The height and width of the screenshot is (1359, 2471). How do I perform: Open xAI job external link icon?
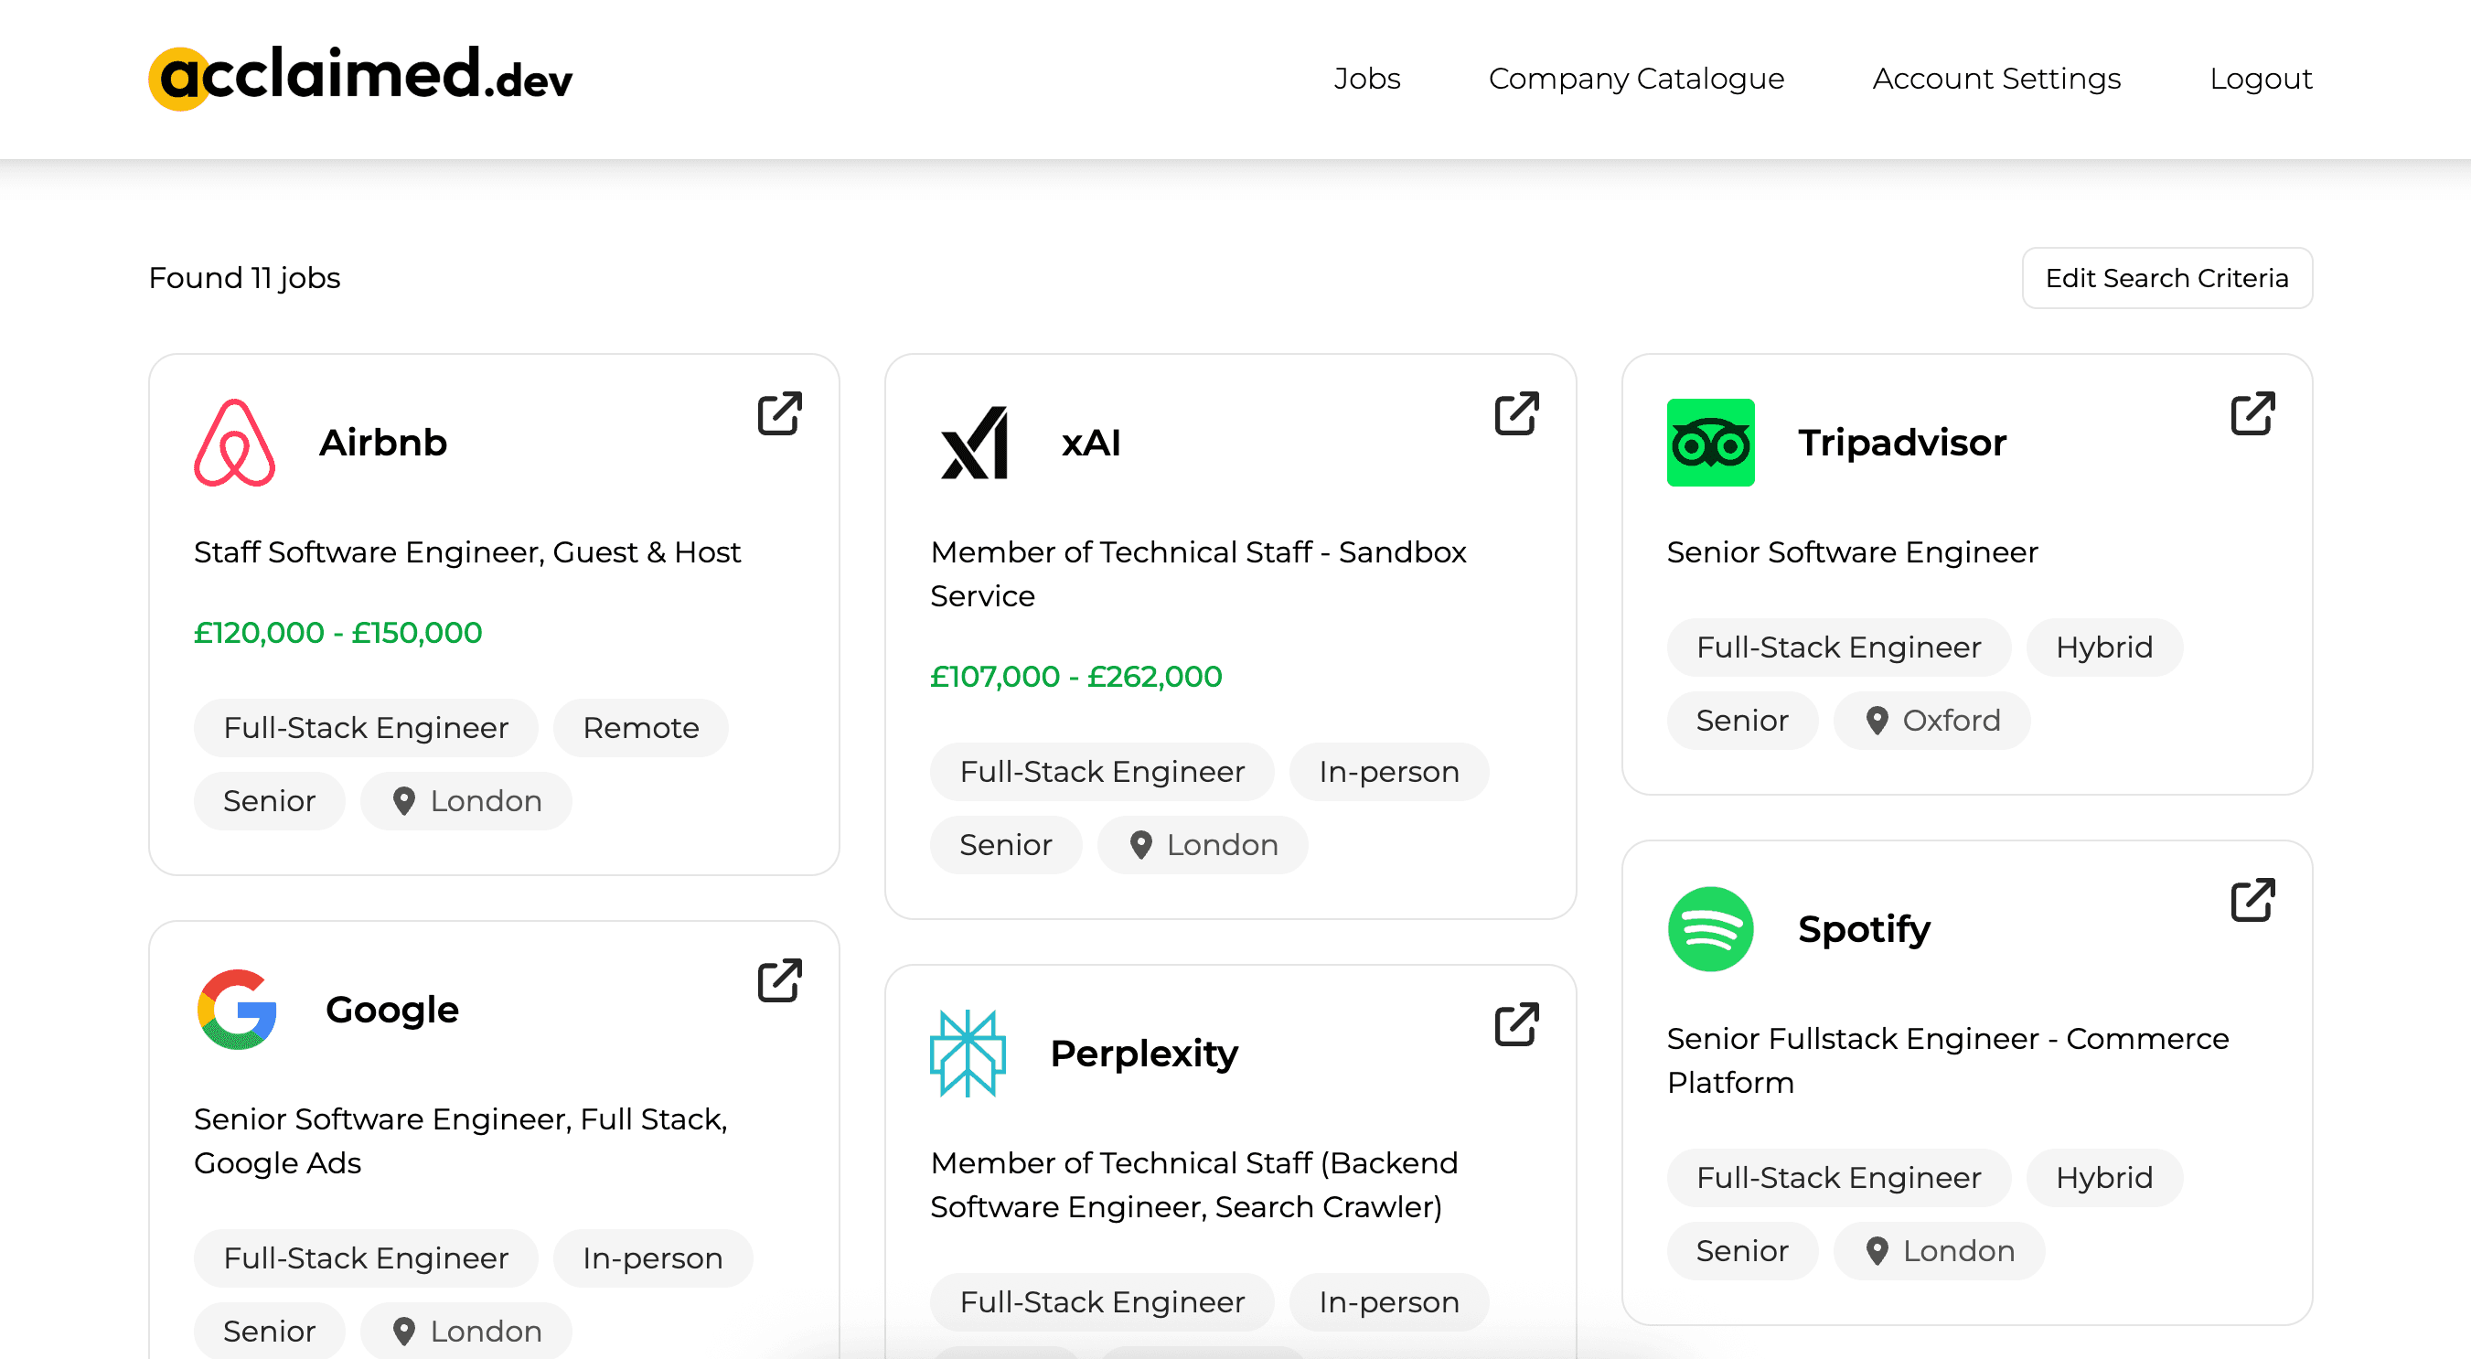[1515, 413]
